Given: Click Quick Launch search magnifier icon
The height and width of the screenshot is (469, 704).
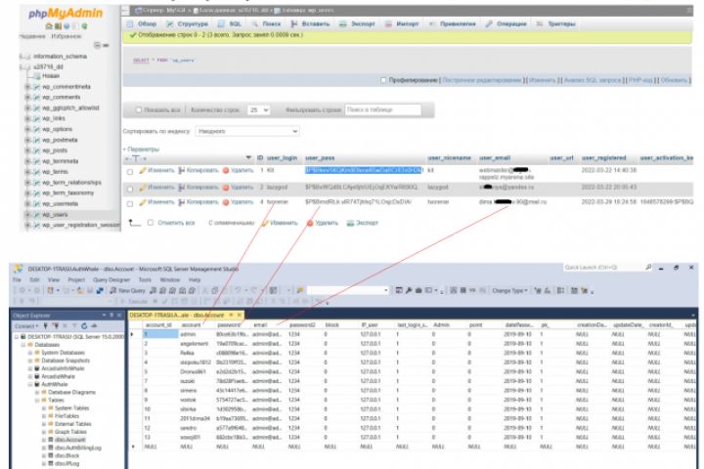Looking at the screenshot, I should pos(648,268).
